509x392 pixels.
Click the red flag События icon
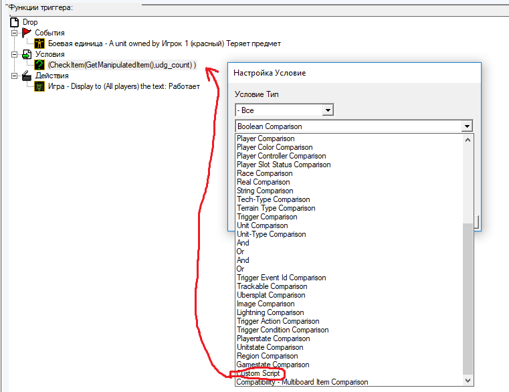pyautogui.click(x=27, y=33)
